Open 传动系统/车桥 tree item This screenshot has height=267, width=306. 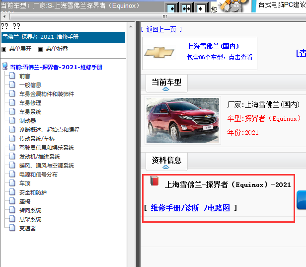[37, 139]
